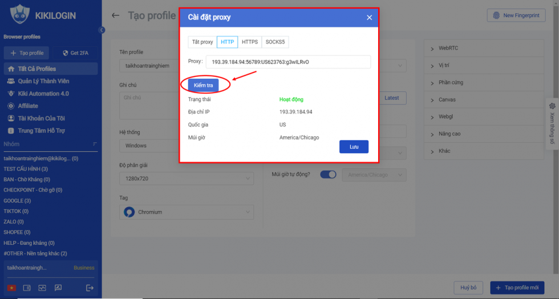Open the Xem thông số gear panel
The width and height of the screenshot is (559, 299).
(x=552, y=124)
